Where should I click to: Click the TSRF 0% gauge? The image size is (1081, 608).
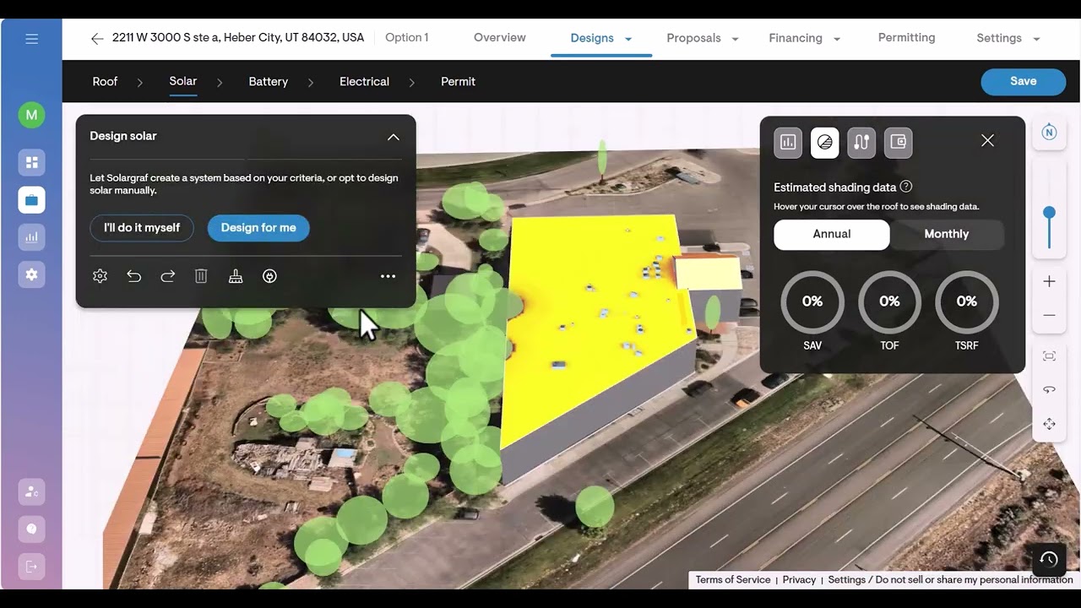(967, 302)
